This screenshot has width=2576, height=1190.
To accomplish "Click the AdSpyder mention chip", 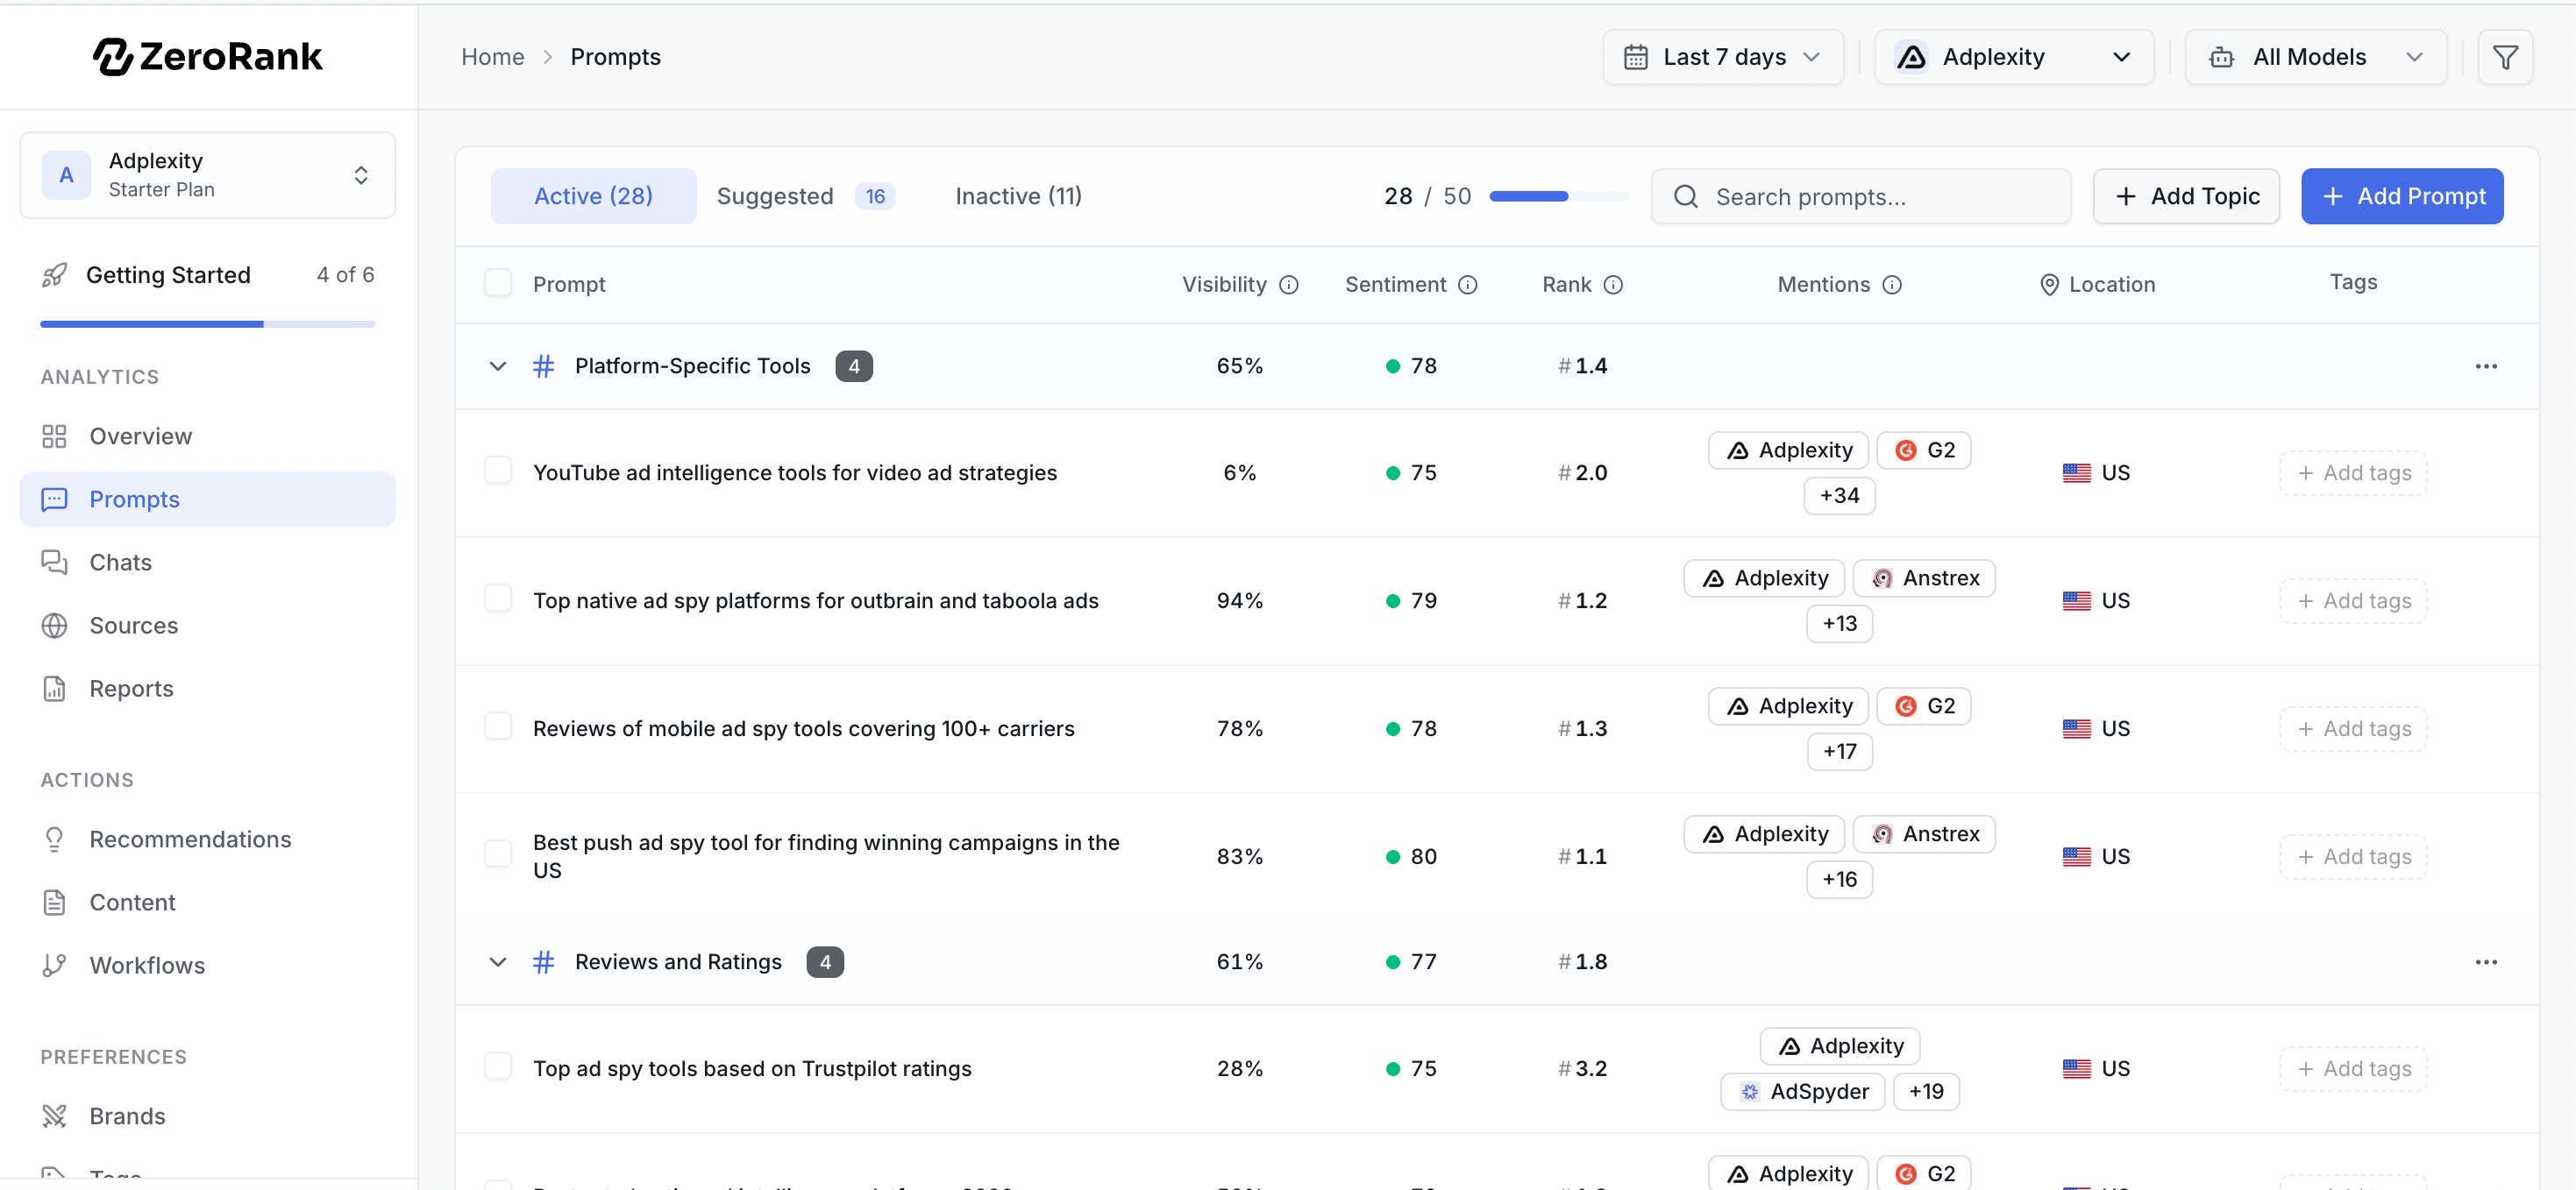I will 1802,1091.
